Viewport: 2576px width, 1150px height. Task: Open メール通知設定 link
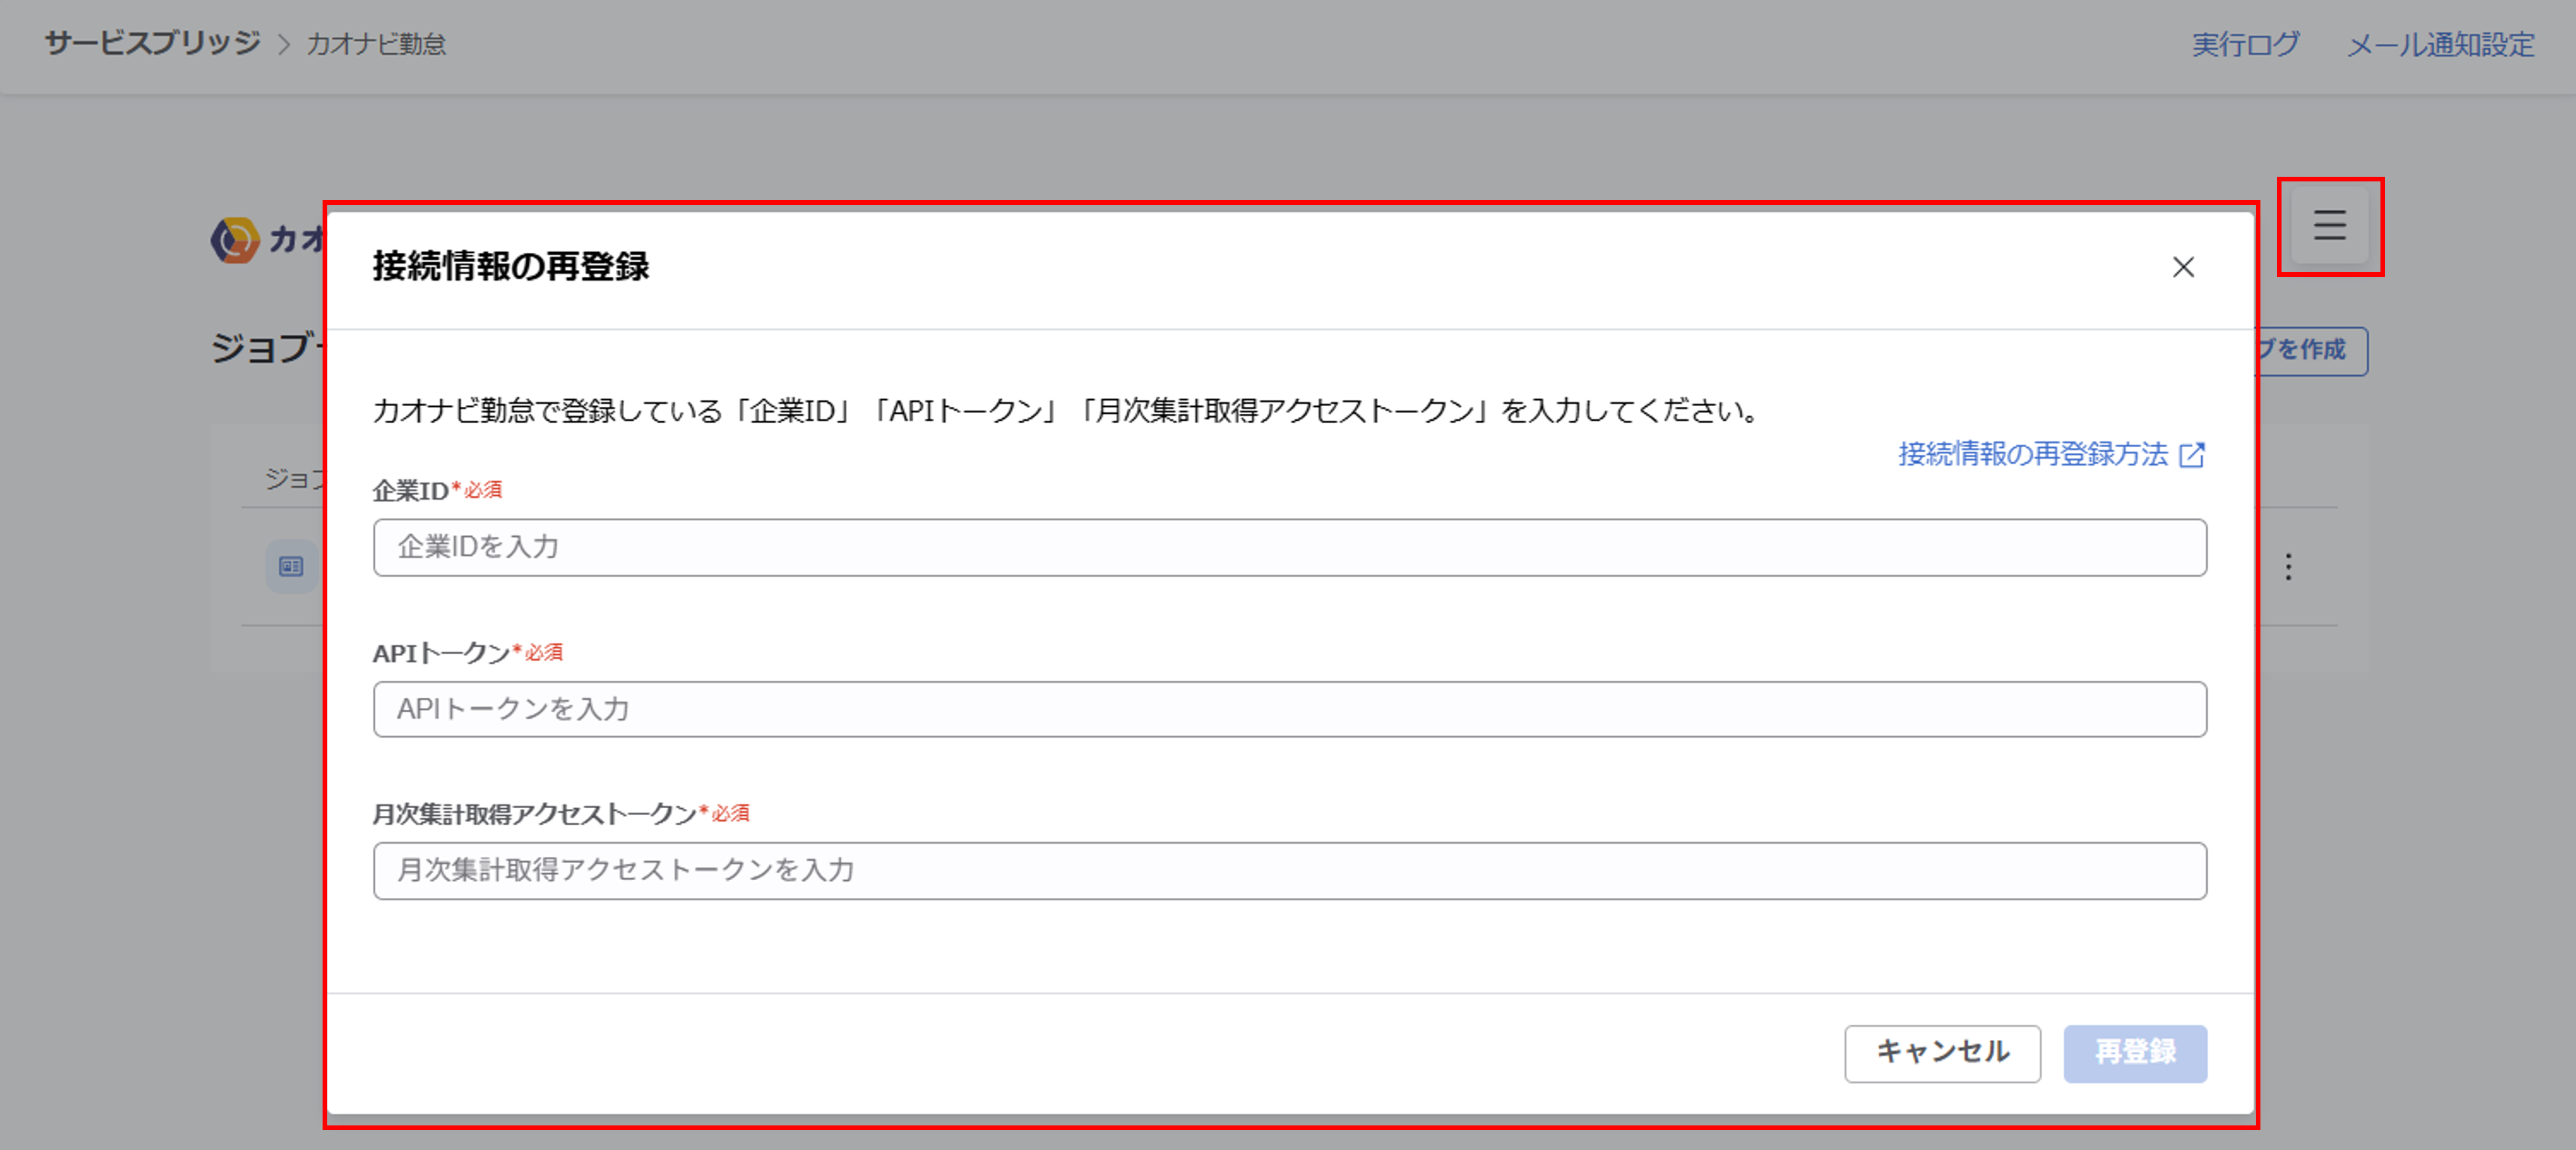pos(2440,45)
